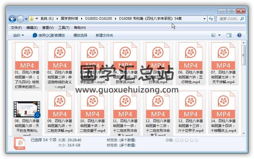The width and height of the screenshot is (254, 159).
Task: Open the help question mark icon
Action: click(239, 35)
